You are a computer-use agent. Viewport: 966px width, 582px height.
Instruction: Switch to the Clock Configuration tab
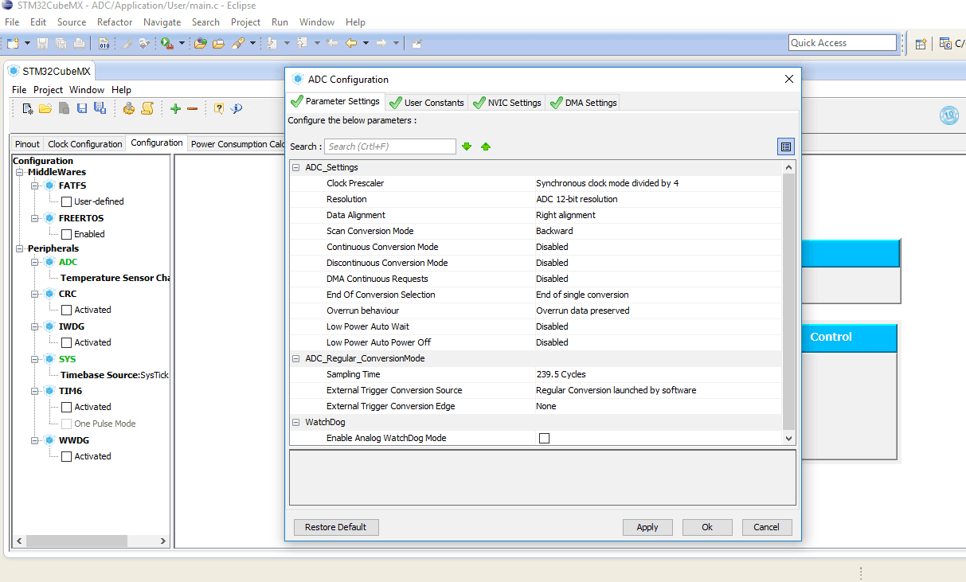(85, 144)
